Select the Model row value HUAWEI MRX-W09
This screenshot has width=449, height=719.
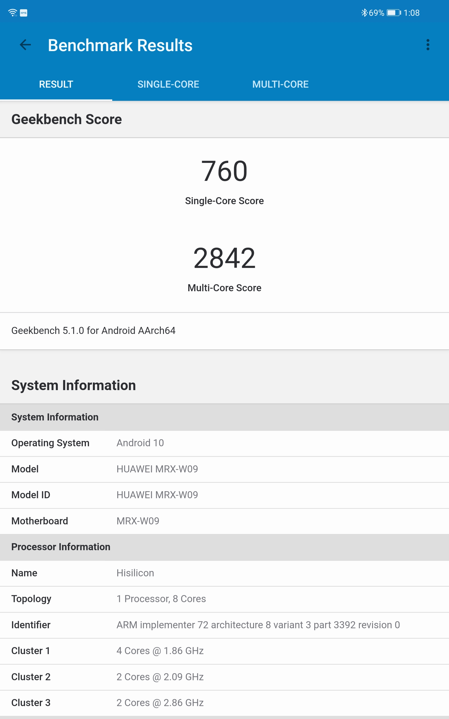pos(157,469)
